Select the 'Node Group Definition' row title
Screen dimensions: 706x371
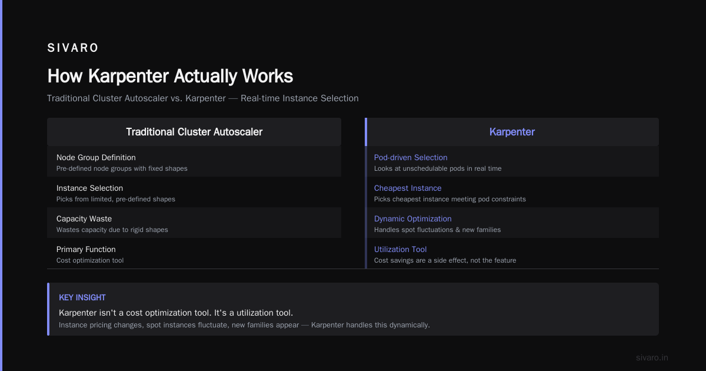(96, 157)
